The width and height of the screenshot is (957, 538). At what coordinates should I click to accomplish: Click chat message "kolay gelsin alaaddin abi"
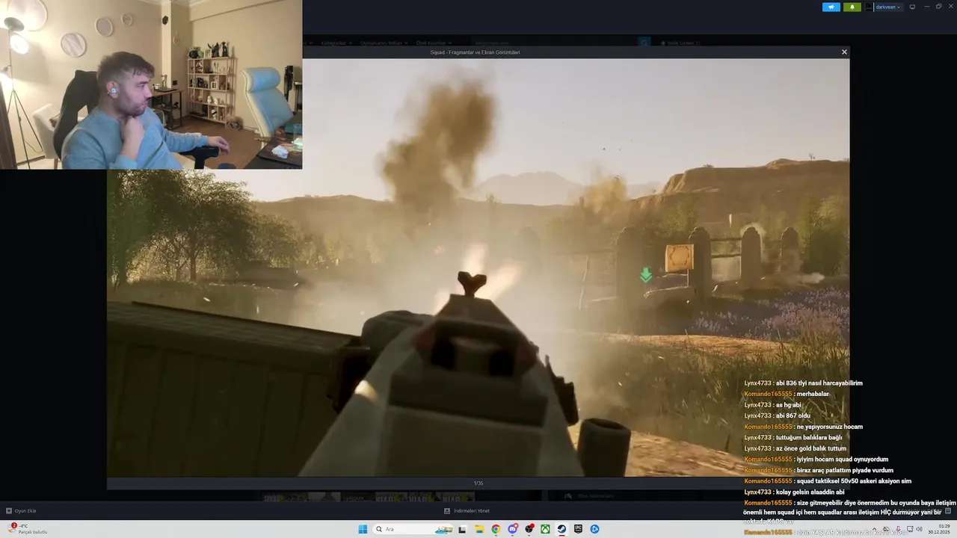pos(810,492)
